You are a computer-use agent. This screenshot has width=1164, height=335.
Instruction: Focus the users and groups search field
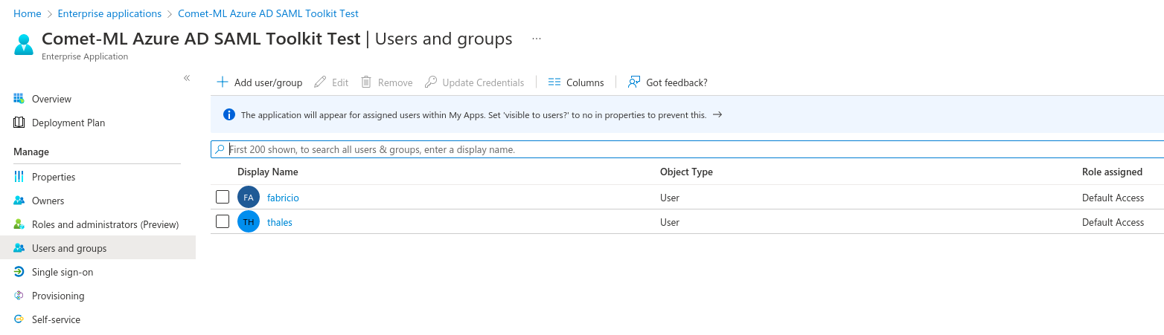[687, 149]
